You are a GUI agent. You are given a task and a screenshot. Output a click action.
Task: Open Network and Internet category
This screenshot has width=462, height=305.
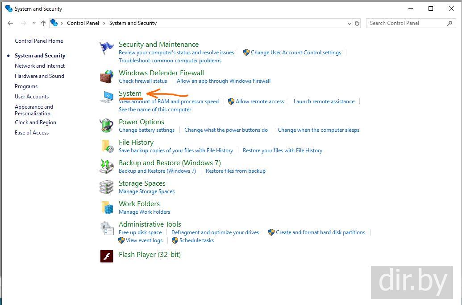click(x=40, y=66)
